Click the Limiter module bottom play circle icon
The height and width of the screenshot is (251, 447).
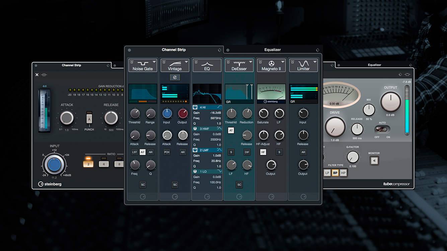pyautogui.click(x=303, y=197)
